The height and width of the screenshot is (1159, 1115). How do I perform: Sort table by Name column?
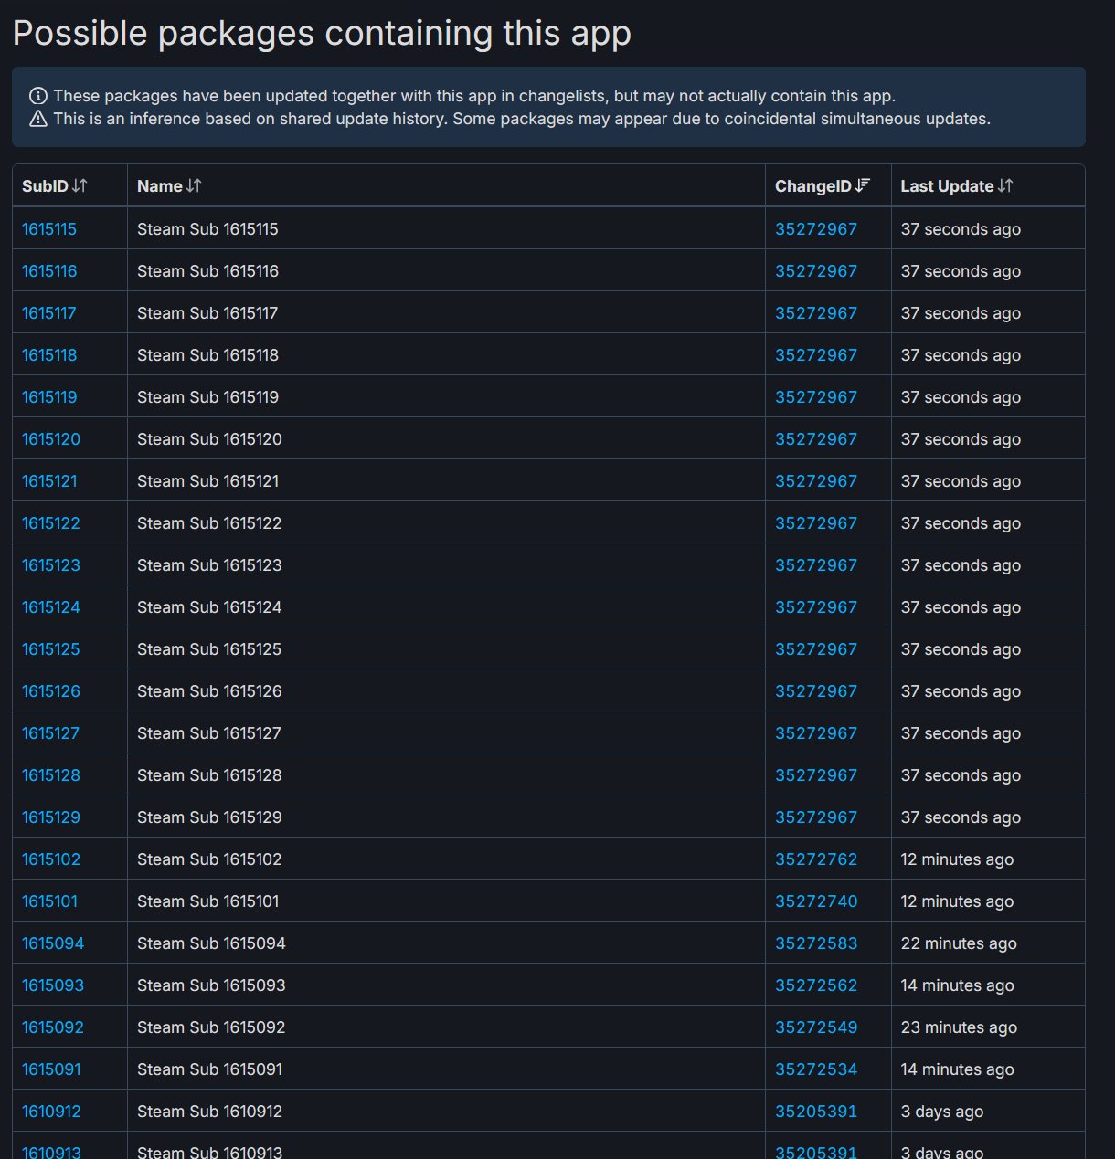pos(446,186)
